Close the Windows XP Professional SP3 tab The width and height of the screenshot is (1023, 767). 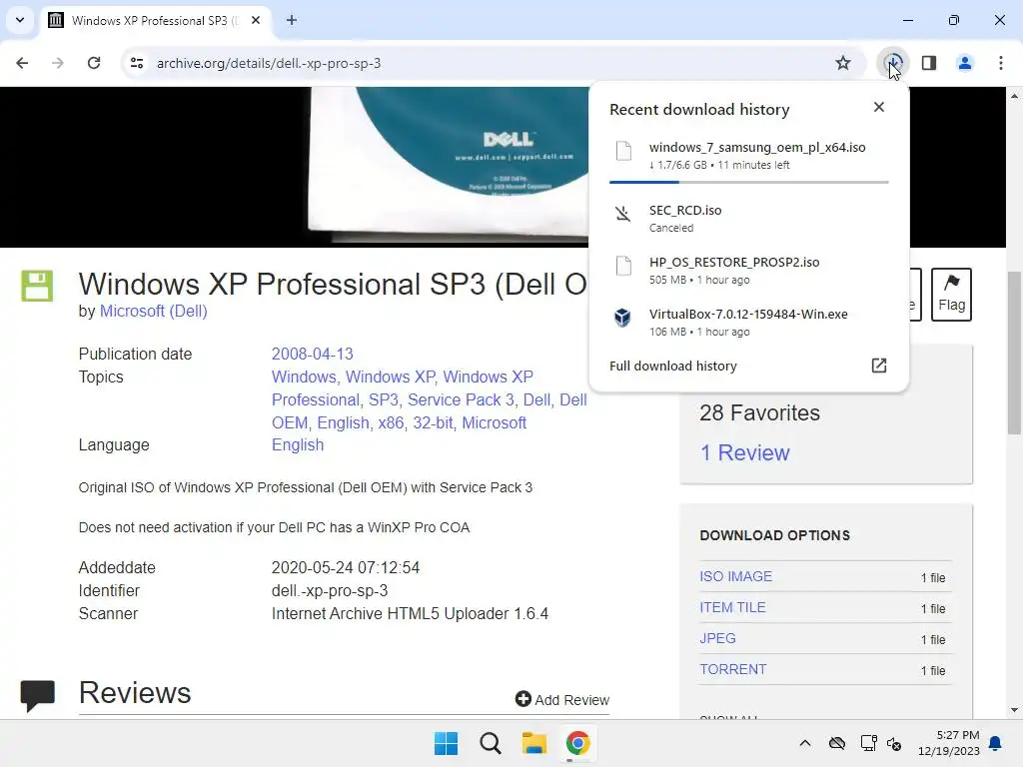256,20
